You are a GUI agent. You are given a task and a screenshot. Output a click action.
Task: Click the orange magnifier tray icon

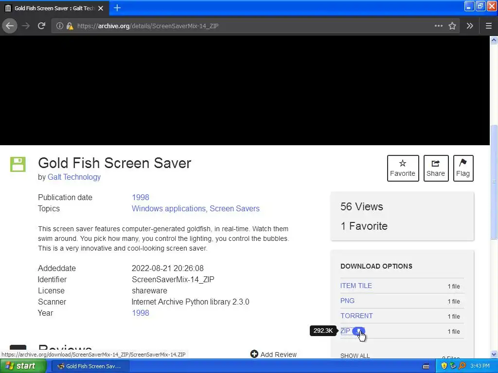point(462,366)
